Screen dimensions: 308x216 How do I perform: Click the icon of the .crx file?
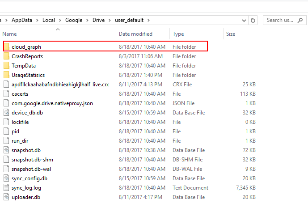7,85
